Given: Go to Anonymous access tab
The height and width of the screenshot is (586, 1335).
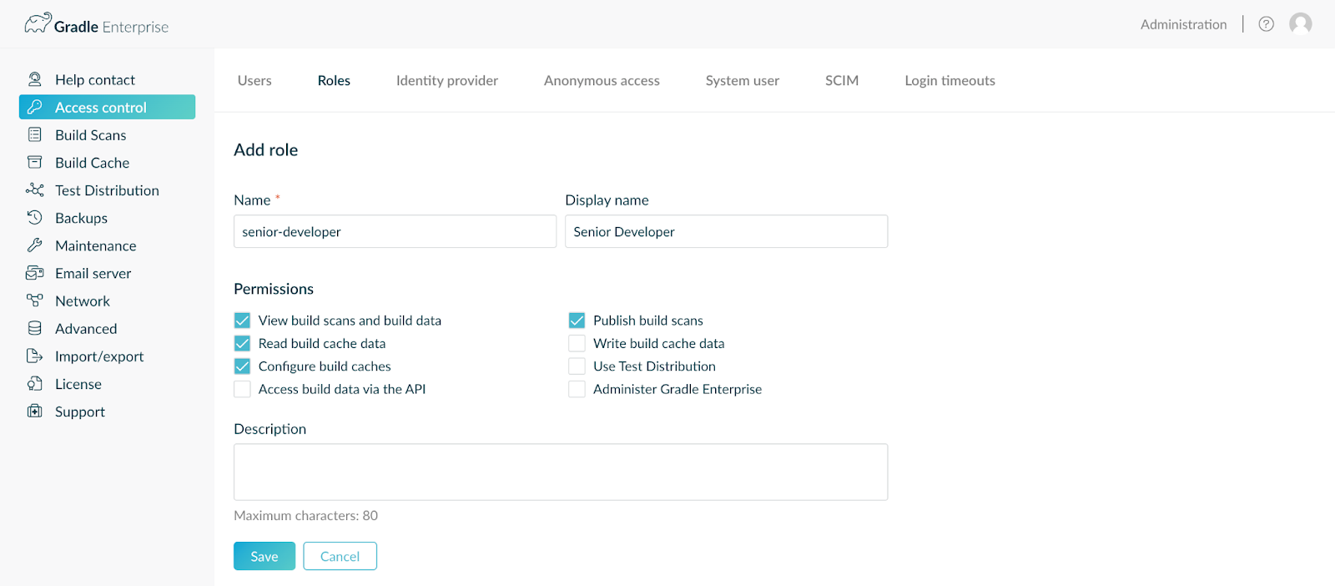Looking at the screenshot, I should 602,80.
